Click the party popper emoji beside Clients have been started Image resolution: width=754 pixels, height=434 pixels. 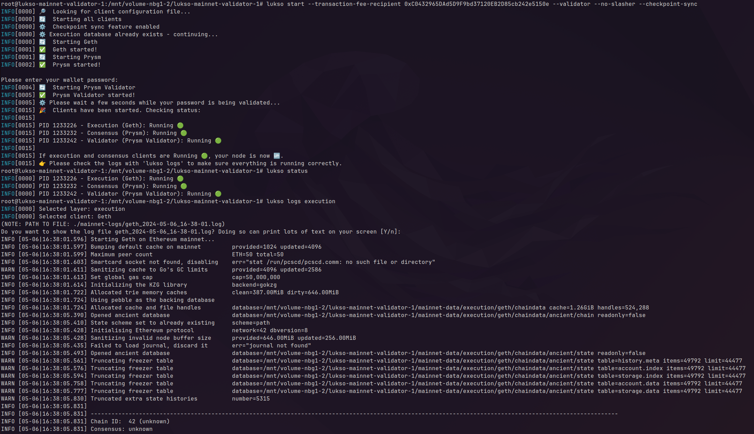pos(42,110)
